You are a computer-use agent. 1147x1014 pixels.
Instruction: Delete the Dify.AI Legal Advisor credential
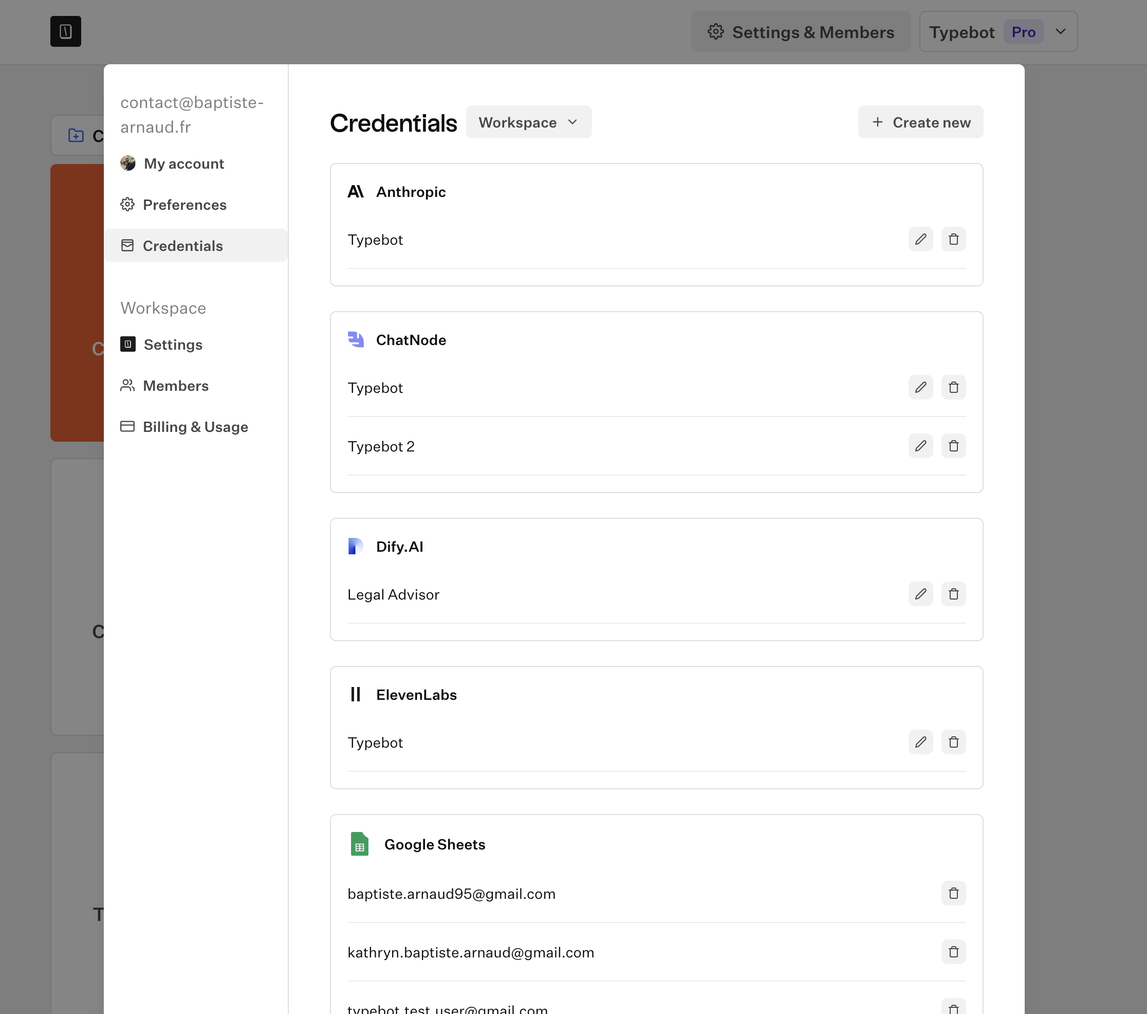point(953,594)
